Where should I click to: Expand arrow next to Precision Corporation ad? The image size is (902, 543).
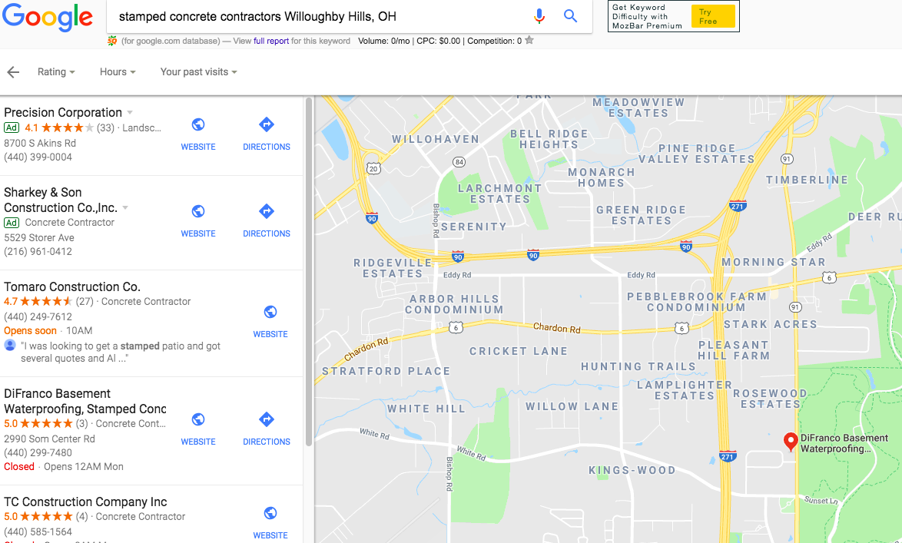130,112
